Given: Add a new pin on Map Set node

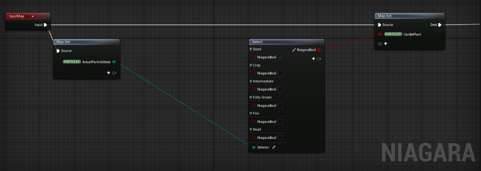Looking at the screenshot, I should 385,43.
